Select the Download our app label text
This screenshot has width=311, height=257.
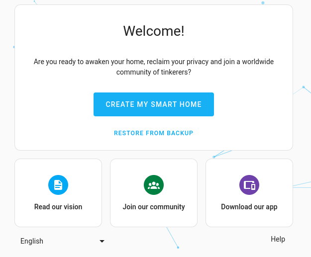click(249, 207)
